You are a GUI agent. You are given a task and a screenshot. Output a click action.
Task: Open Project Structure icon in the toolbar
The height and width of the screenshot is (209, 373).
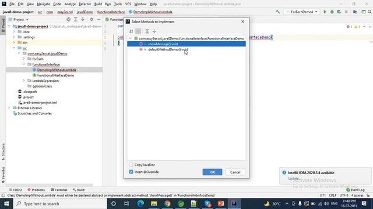[355, 12]
